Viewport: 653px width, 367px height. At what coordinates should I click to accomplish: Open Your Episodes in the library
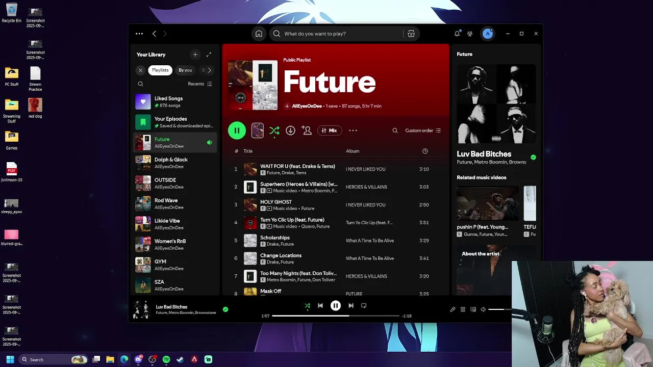coord(175,122)
